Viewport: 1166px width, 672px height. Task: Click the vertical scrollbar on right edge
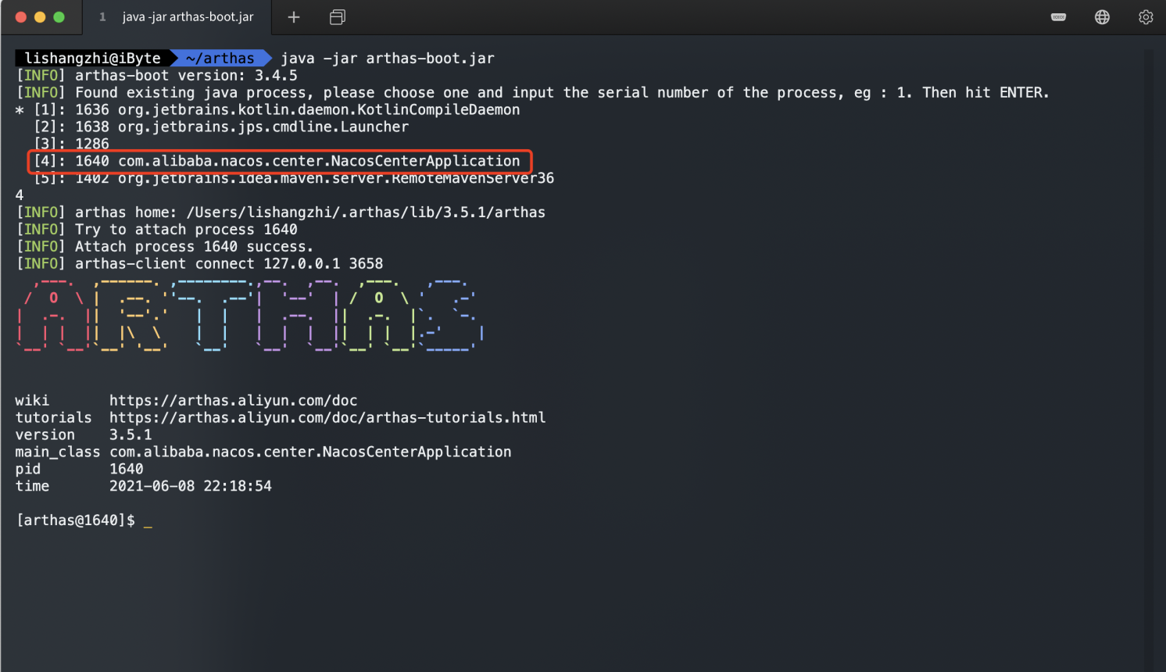[1148, 352]
